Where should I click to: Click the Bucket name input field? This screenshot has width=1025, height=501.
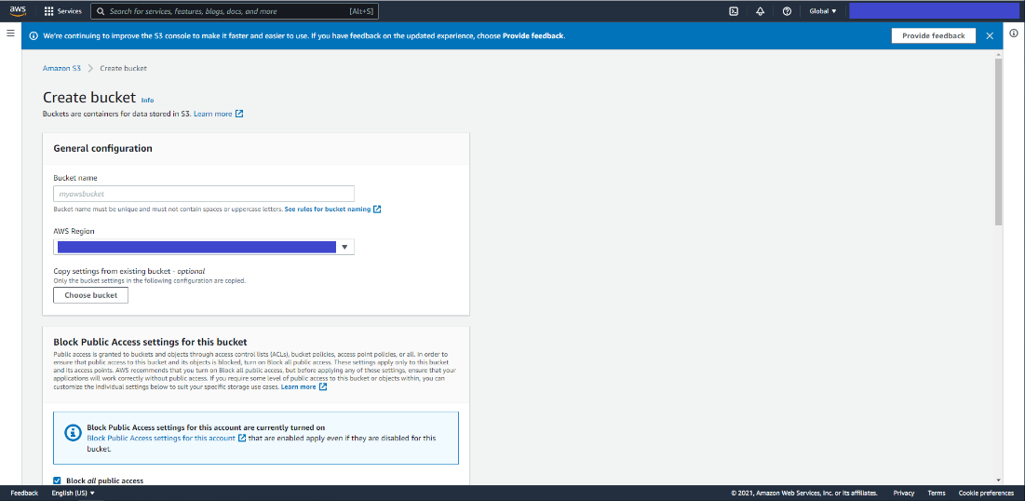coord(204,194)
